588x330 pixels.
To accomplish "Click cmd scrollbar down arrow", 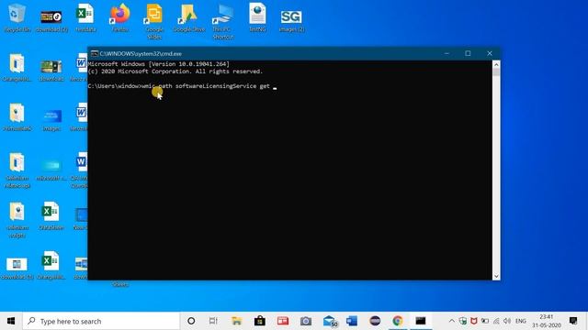I will pos(496,276).
